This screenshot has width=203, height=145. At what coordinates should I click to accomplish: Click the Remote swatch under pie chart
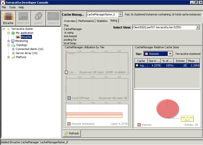139,125
